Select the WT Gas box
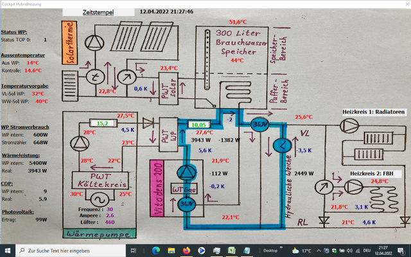 point(184,188)
